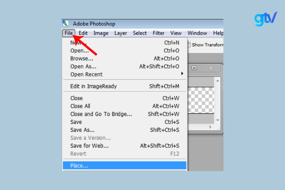
Task: Choose Edit in ImageReady
Action: pyautogui.click(x=93, y=86)
